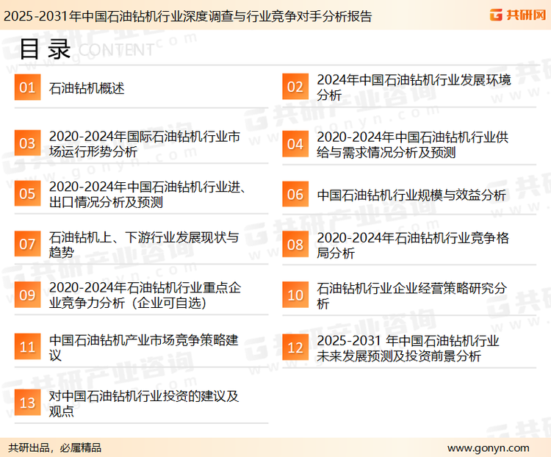
Task: Click the 13 orange number badge
Action: (27, 403)
